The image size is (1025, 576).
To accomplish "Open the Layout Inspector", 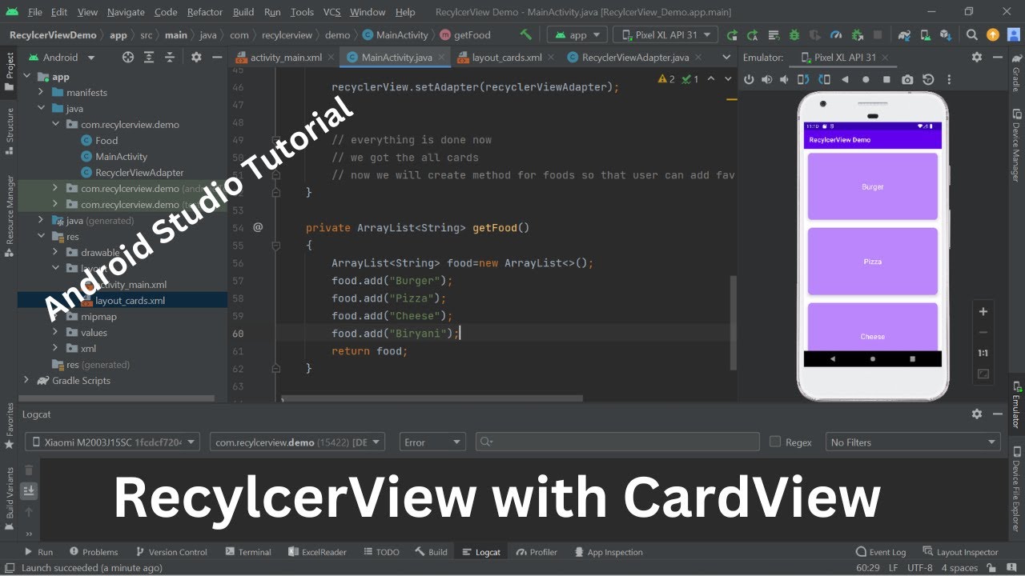I will [x=960, y=552].
